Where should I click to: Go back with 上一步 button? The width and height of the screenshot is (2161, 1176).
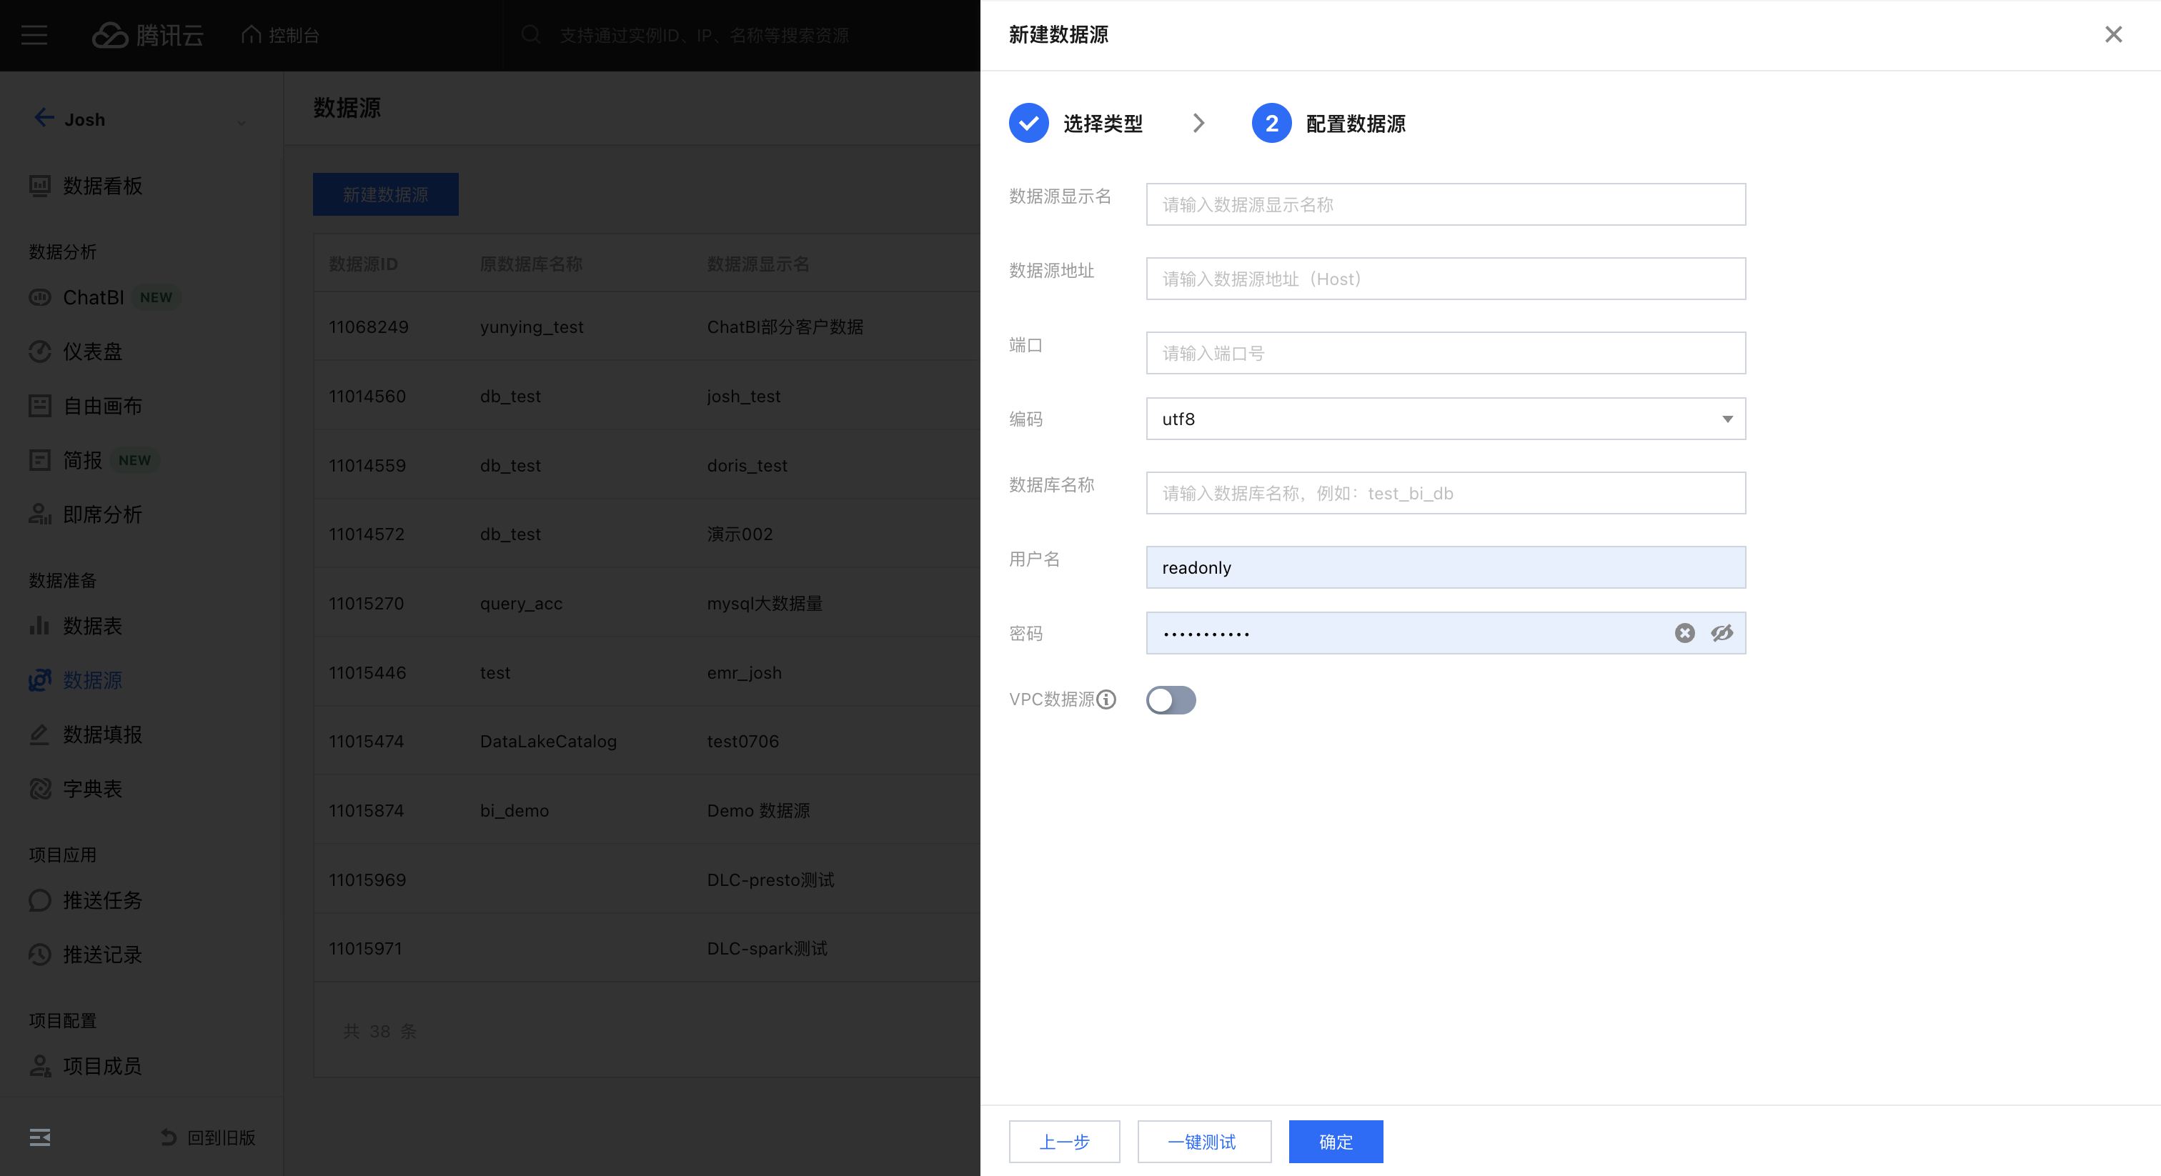tap(1064, 1142)
